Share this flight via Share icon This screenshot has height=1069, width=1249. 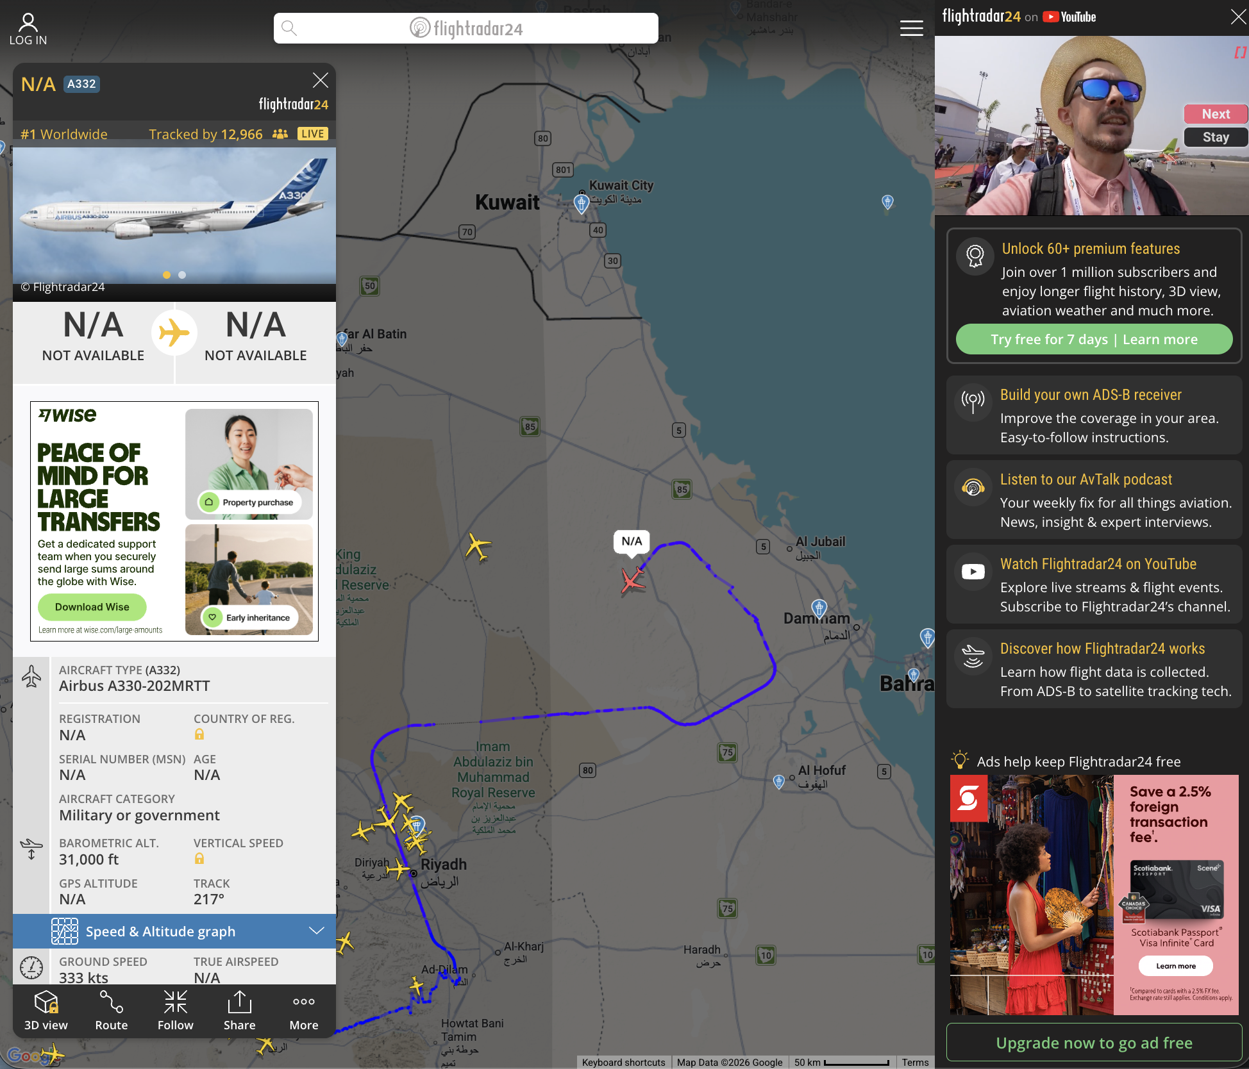(x=239, y=1010)
